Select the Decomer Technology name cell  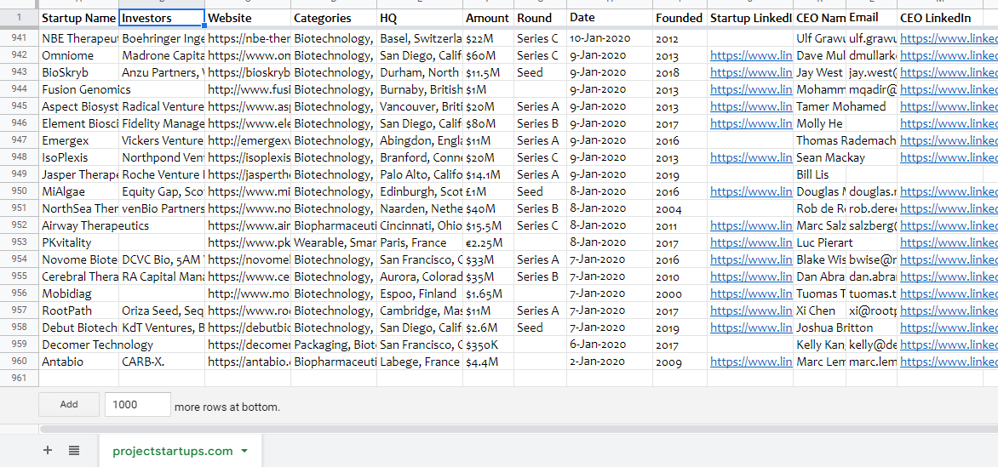(x=79, y=345)
